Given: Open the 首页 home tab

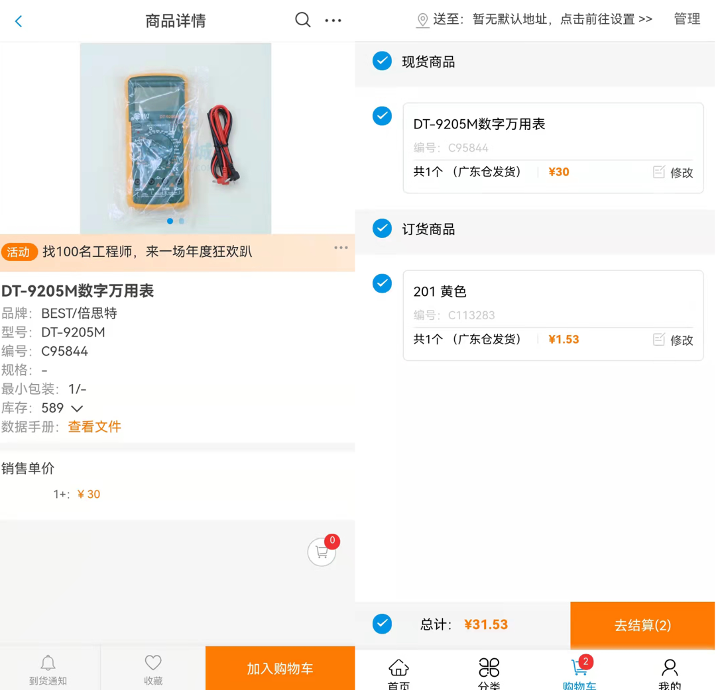Looking at the screenshot, I should (398, 673).
